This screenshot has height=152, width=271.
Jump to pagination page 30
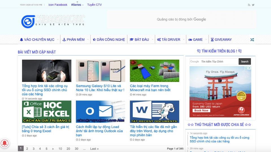click(77, 149)
